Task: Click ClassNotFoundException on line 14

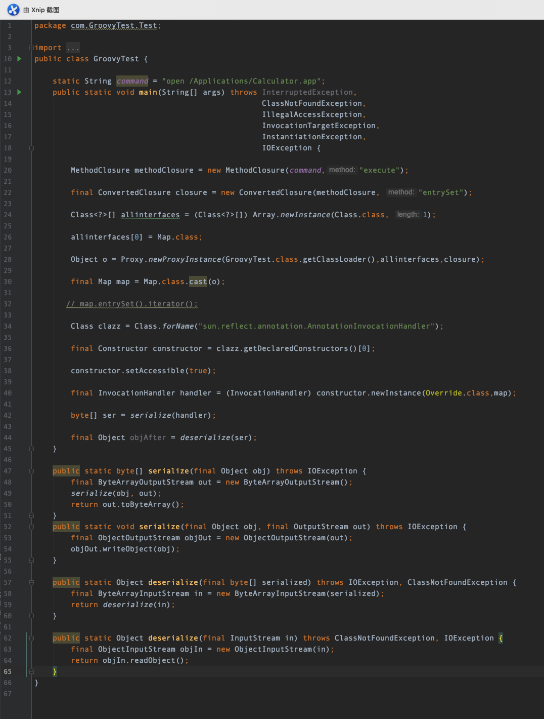Action: click(312, 103)
